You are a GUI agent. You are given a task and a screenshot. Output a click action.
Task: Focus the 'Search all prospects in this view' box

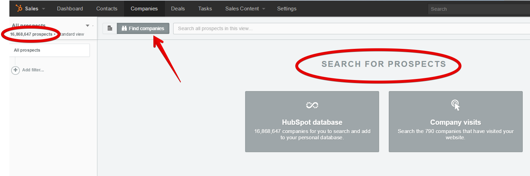pyautogui.click(x=351, y=28)
